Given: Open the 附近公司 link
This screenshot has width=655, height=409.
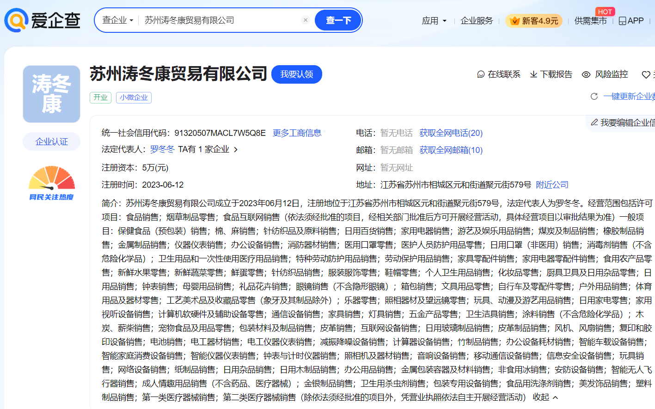Looking at the screenshot, I should [552, 185].
